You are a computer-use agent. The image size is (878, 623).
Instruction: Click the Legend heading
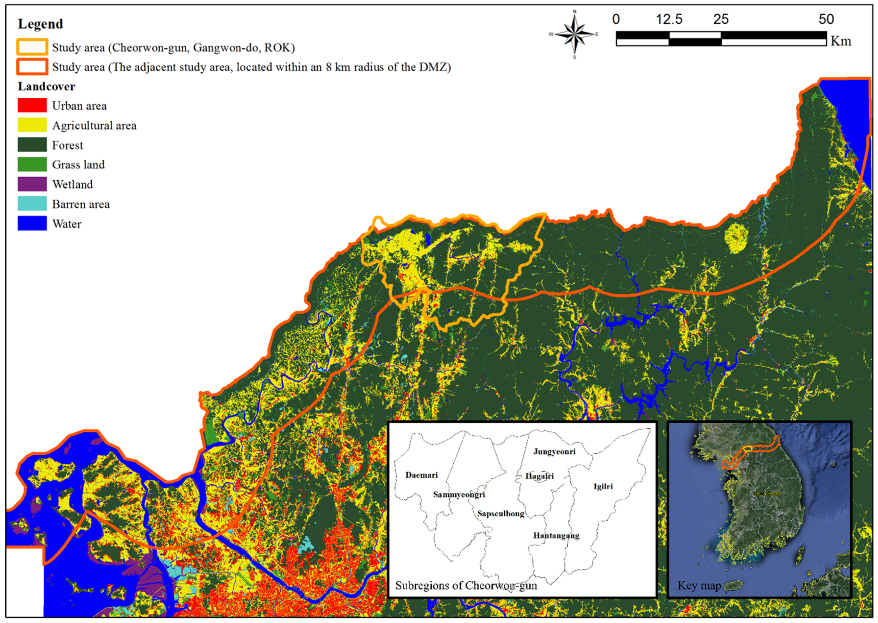tap(40, 24)
